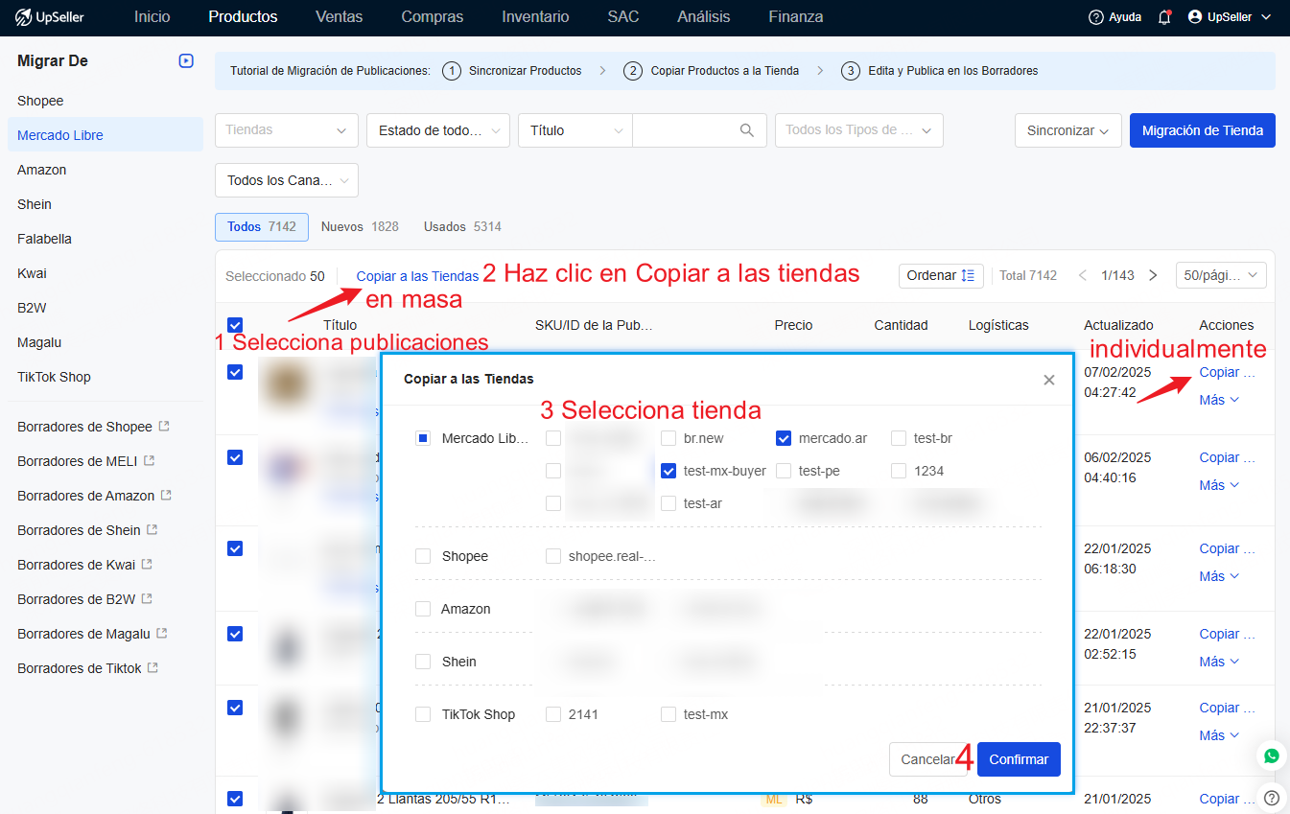Open the Inventario menu
This screenshot has height=814, width=1290.
tap(535, 17)
